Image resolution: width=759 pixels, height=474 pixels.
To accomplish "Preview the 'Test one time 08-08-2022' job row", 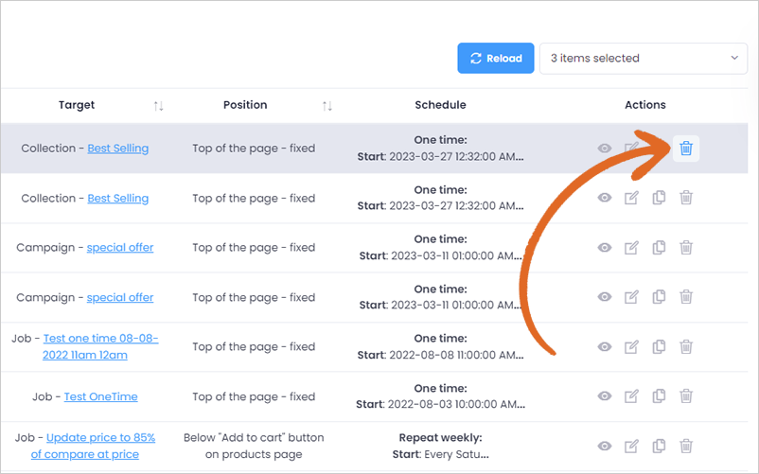I will [605, 346].
